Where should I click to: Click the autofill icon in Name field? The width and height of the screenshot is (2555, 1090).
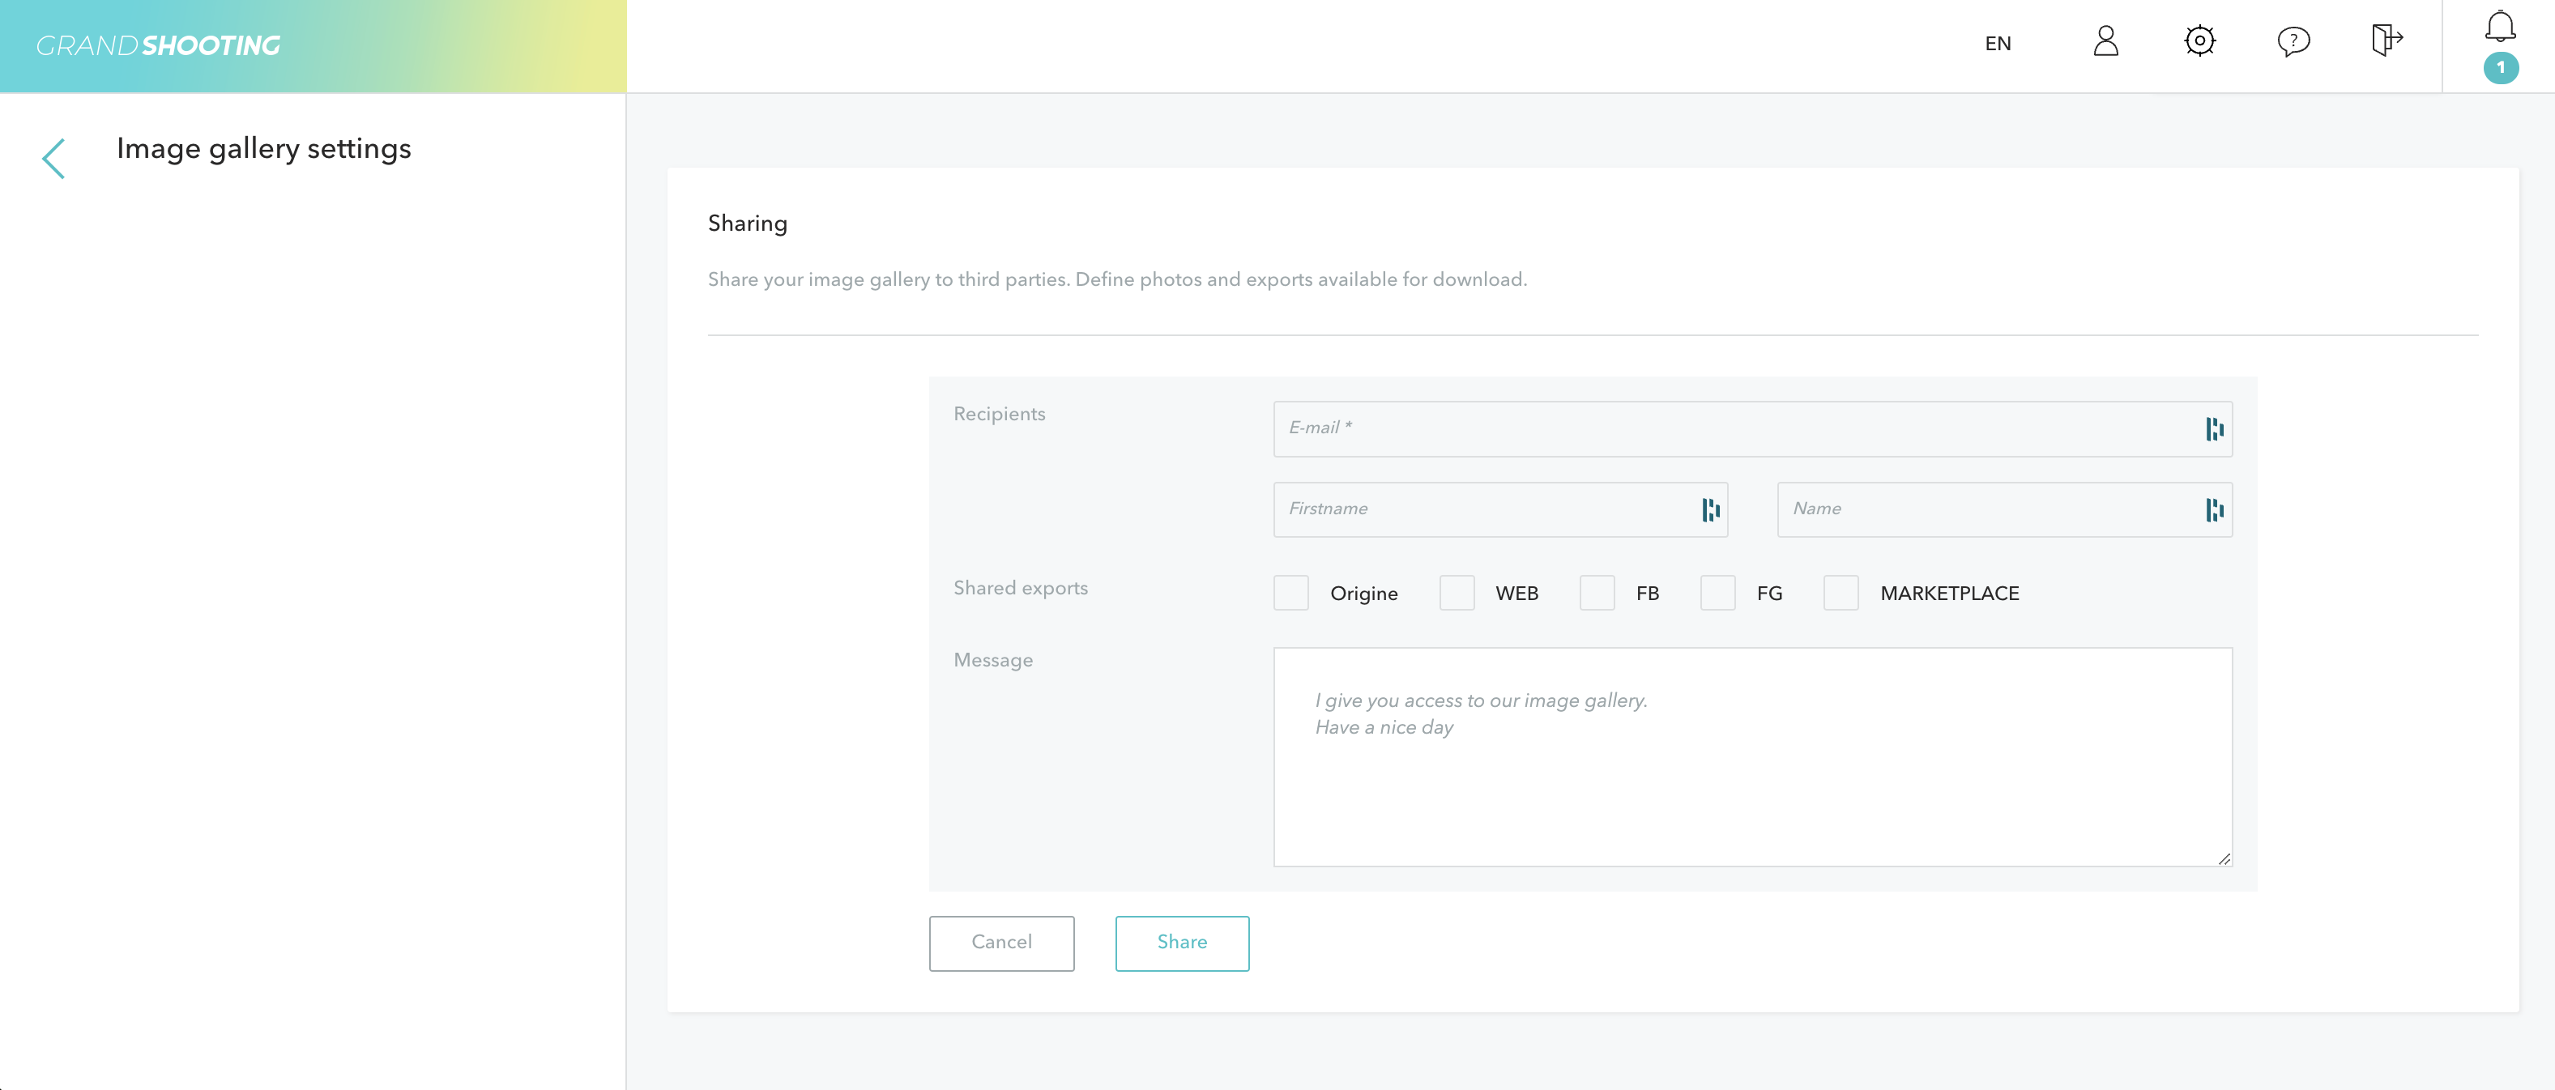pyautogui.click(x=2214, y=510)
